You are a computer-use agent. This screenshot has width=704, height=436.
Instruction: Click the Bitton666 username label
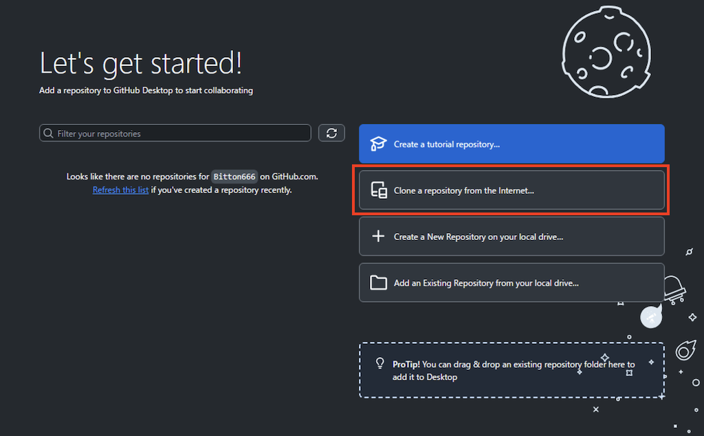[234, 177]
